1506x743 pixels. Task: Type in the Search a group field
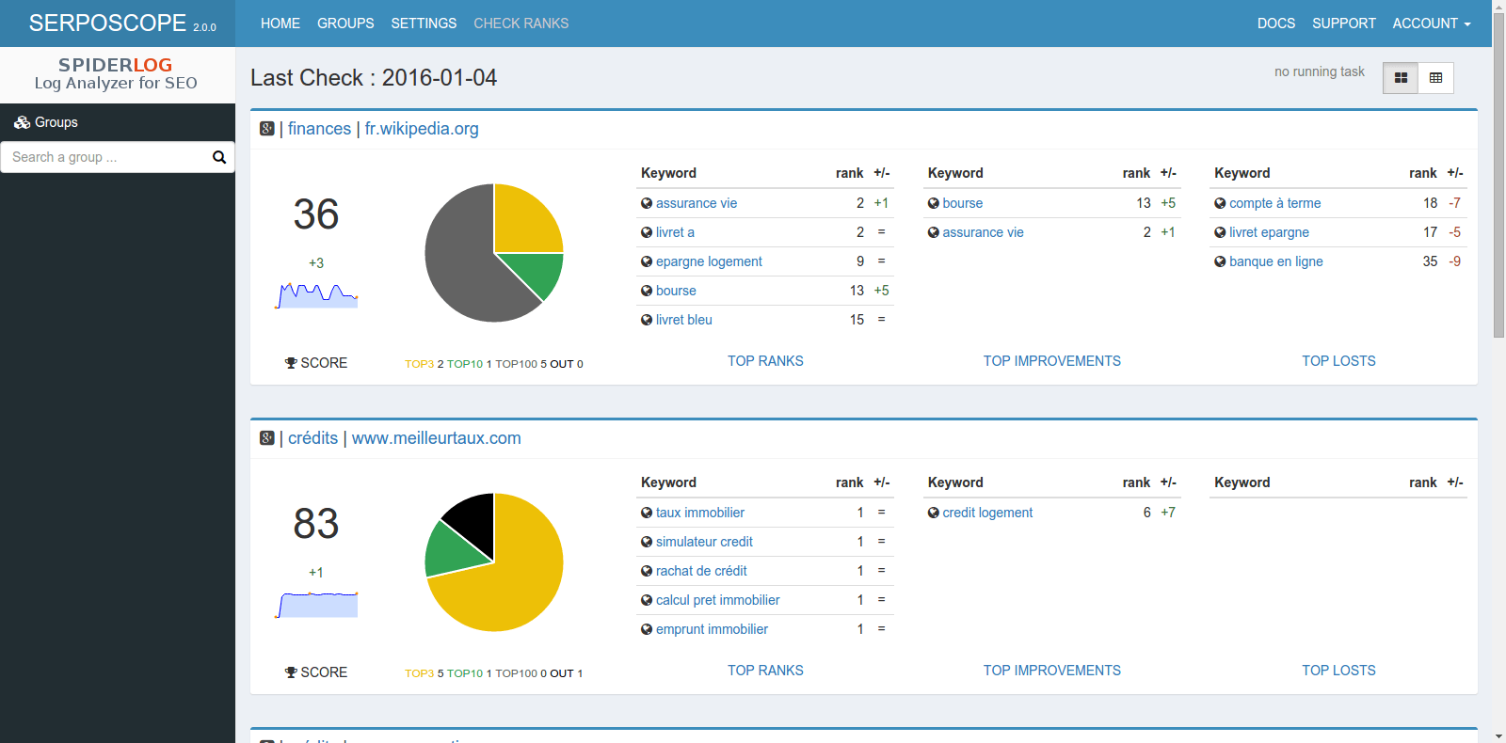tap(105, 157)
